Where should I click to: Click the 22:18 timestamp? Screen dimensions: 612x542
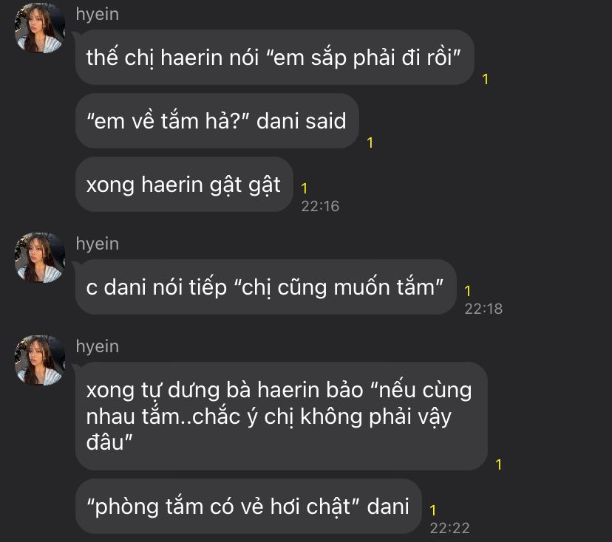pyautogui.click(x=483, y=309)
